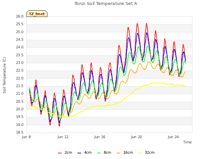Click the Jun 8 x-axis tick label

[26, 137]
